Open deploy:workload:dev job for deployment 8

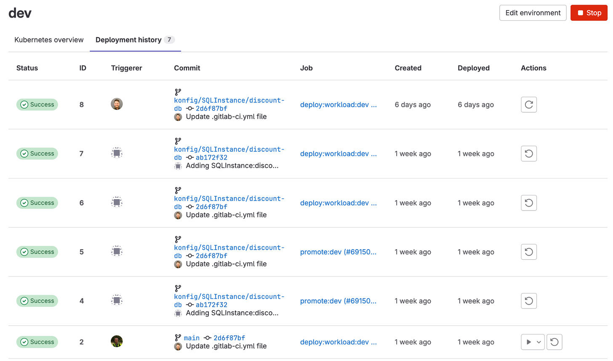click(x=338, y=105)
